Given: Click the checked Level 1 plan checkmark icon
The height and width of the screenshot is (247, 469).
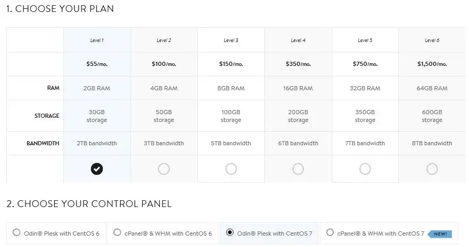Looking at the screenshot, I should 97,169.
